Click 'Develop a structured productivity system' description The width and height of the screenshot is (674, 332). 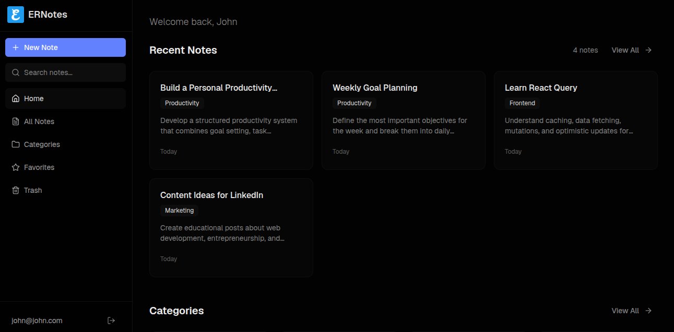[229, 126]
